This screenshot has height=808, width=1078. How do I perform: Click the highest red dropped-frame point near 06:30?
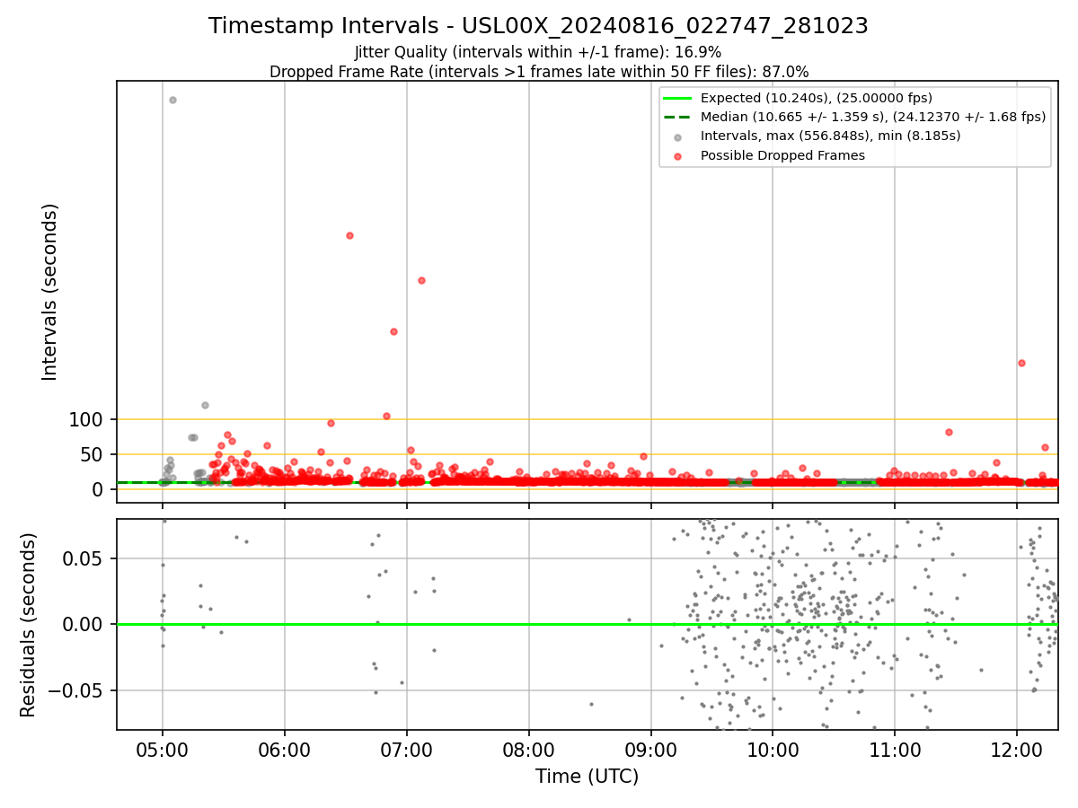(x=349, y=235)
